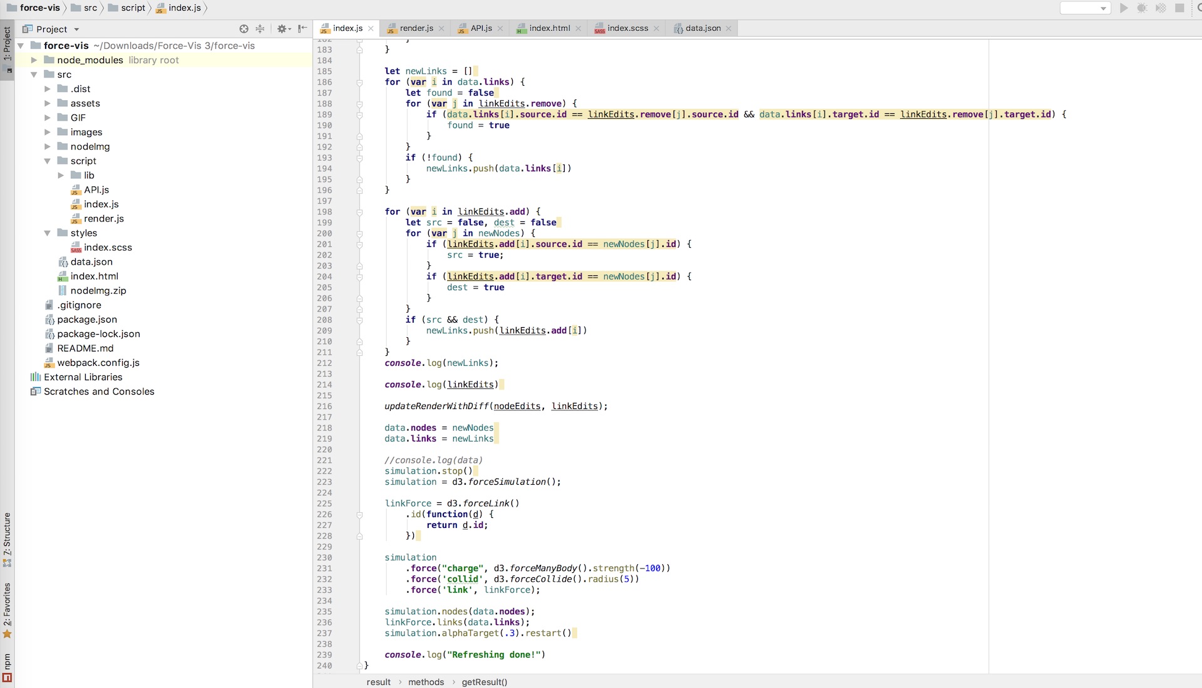
Task: Click the data.json file icon in tree
Action: tap(63, 262)
